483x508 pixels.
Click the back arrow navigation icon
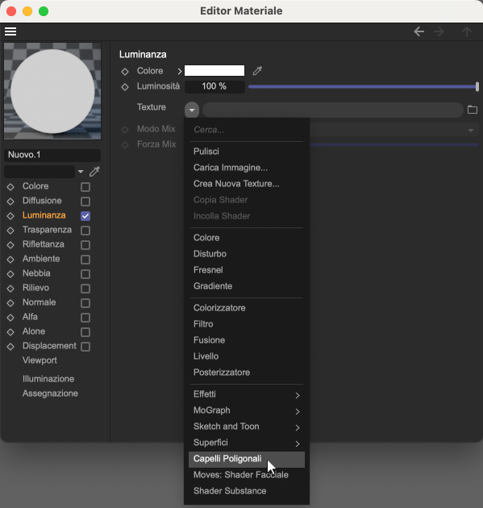pos(418,31)
